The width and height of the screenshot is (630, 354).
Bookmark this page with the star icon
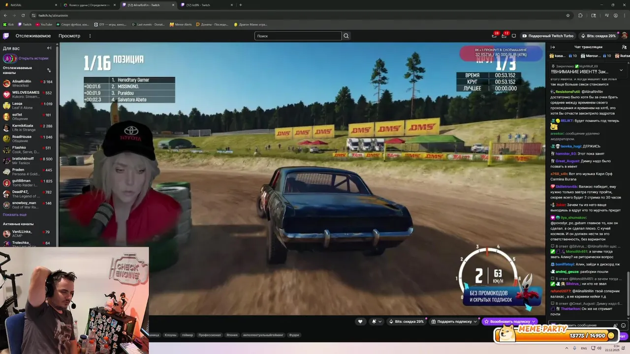[x=568, y=15]
